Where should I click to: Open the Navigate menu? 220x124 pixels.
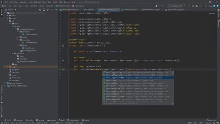click(23, 2)
